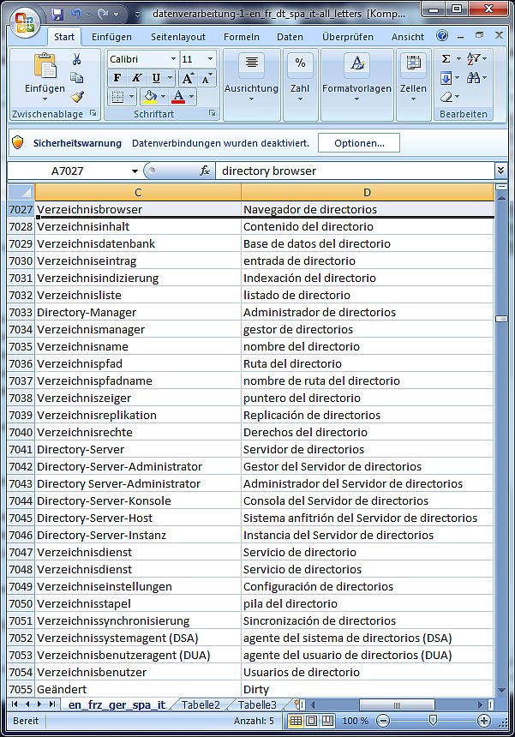Image resolution: width=515 pixels, height=737 pixels.
Task: Switch to Page Layout view button
Action: [312, 721]
